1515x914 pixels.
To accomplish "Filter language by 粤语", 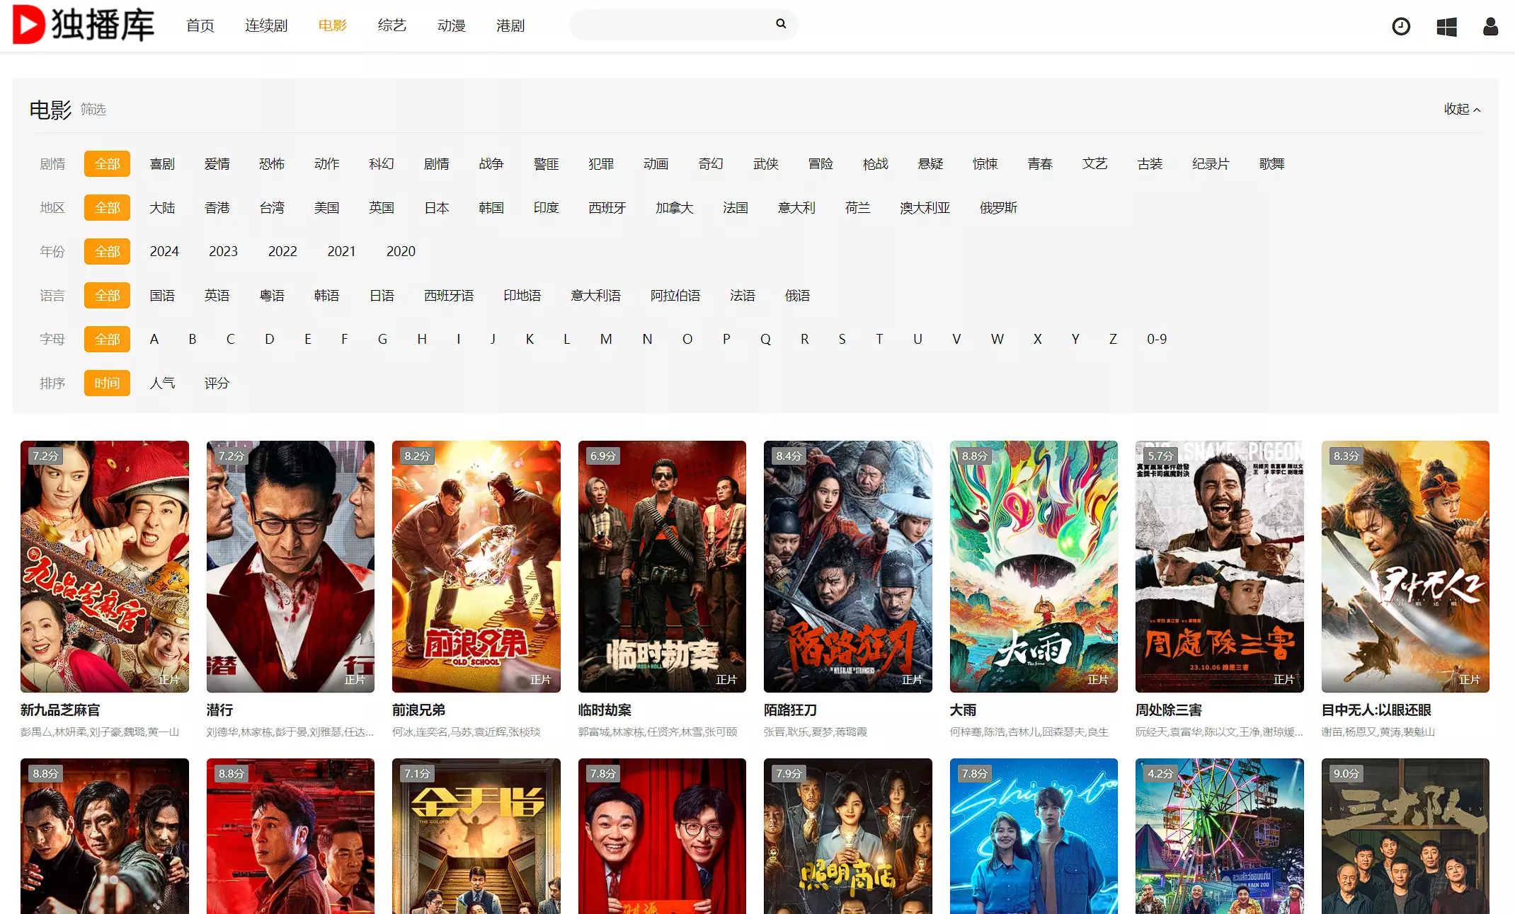I will (272, 296).
